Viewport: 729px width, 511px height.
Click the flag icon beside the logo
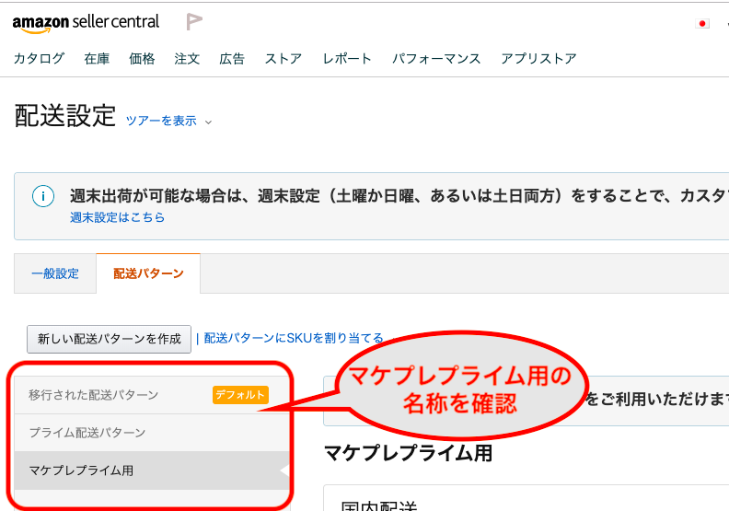(x=194, y=22)
